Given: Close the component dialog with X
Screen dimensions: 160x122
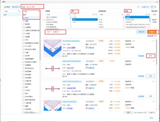Looking at the screenshot, I should [x=157, y=2].
